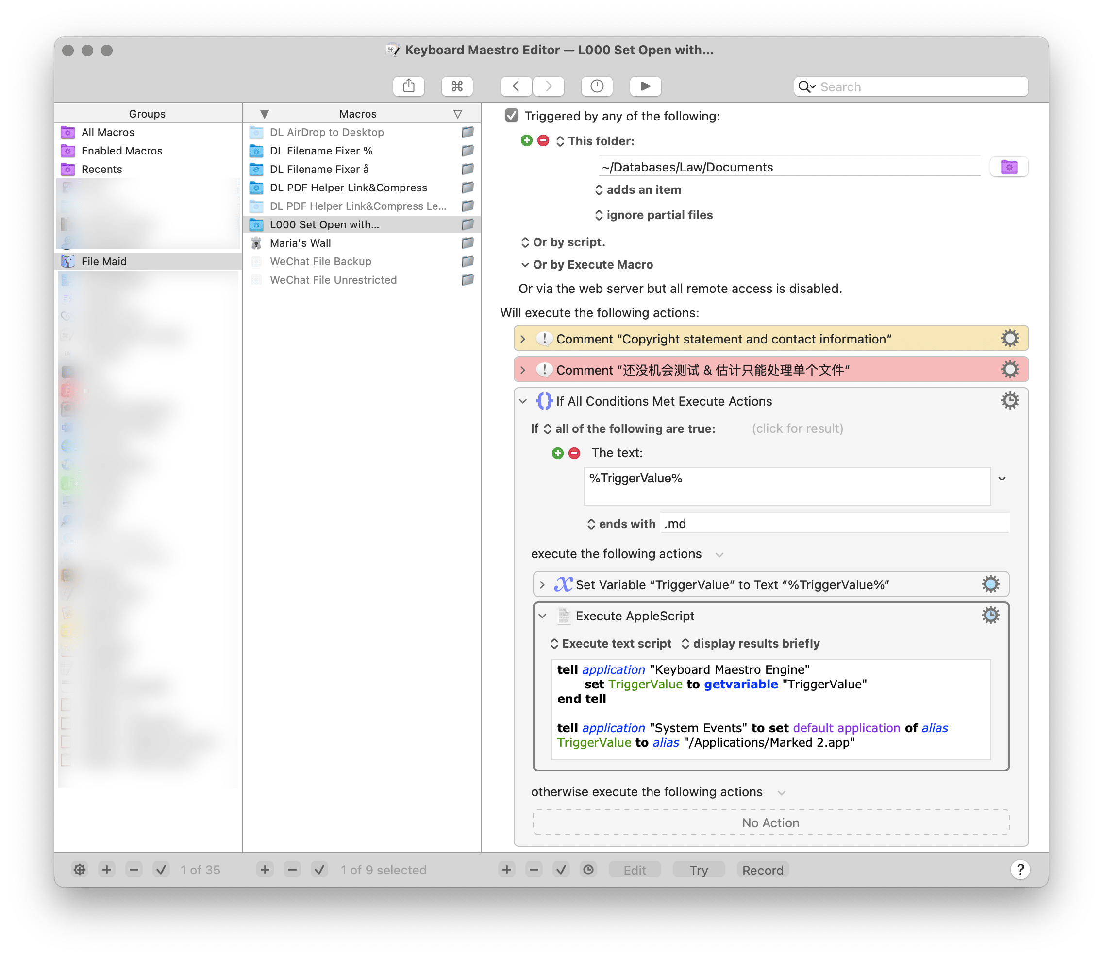The height and width of the screenshot is (959, 1103).
Task: Expand Or by script trigger
Action: 563,242
